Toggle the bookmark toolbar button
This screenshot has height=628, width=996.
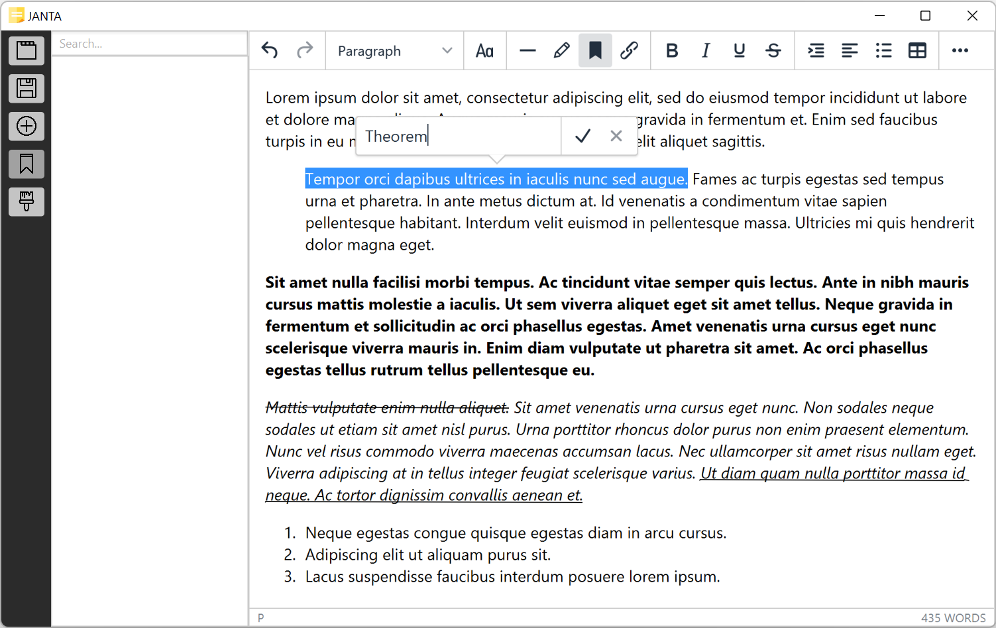tap(595, 50)
